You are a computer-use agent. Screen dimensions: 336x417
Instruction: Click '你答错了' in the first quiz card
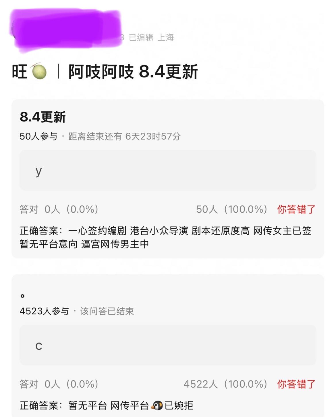pos(296,209)
